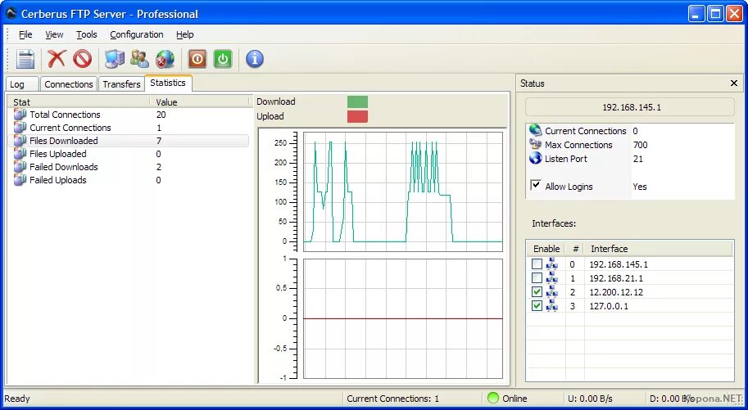Select the Statistics tab
This screenshot has height=410, width=748.
[x=168, y=83]
